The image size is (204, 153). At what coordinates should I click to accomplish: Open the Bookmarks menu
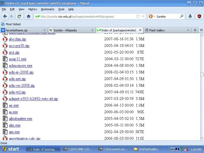pyautogui.click(x=47, y=9)
